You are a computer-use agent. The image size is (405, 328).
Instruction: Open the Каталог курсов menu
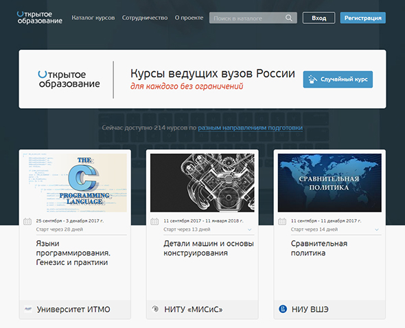click(93, 18)
